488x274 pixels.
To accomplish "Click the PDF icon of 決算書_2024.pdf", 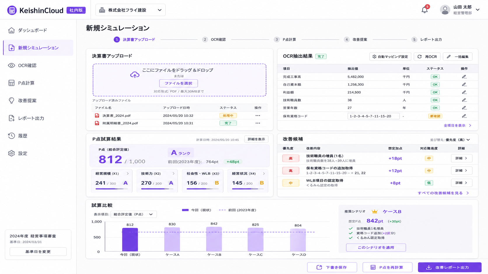I will [x=97, y=116].
